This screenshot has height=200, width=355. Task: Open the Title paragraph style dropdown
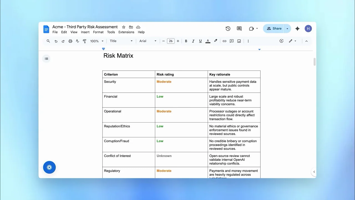point(121,41)
